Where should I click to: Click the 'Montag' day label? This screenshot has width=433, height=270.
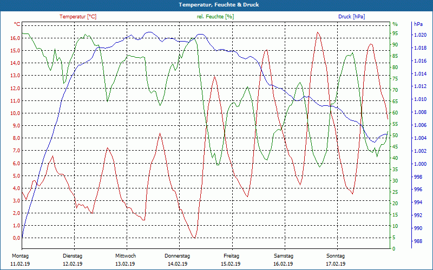click(20, 256)
